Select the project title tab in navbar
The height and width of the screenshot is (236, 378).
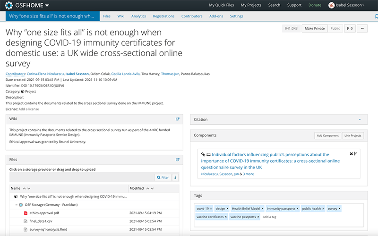[x=52, y=16]
